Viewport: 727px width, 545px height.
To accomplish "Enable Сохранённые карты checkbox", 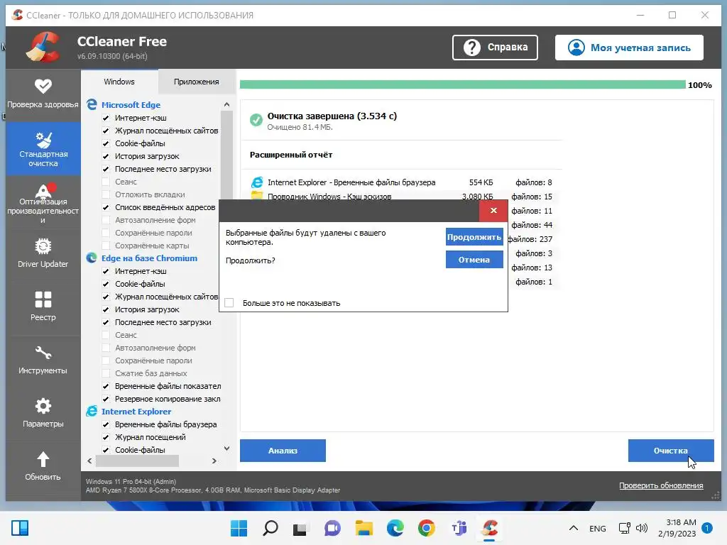I will click(x=106, y=246).
